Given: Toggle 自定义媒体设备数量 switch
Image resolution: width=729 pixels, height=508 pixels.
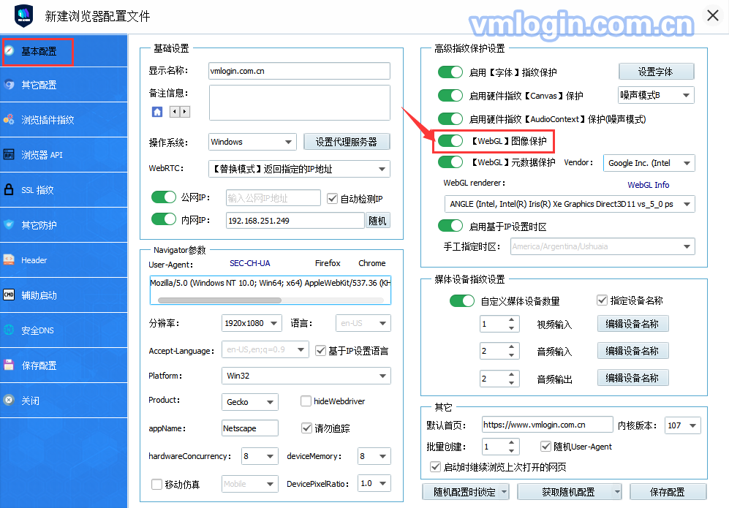Looking at the screenshot, I should pyautogui.click(x=461, y=300).
